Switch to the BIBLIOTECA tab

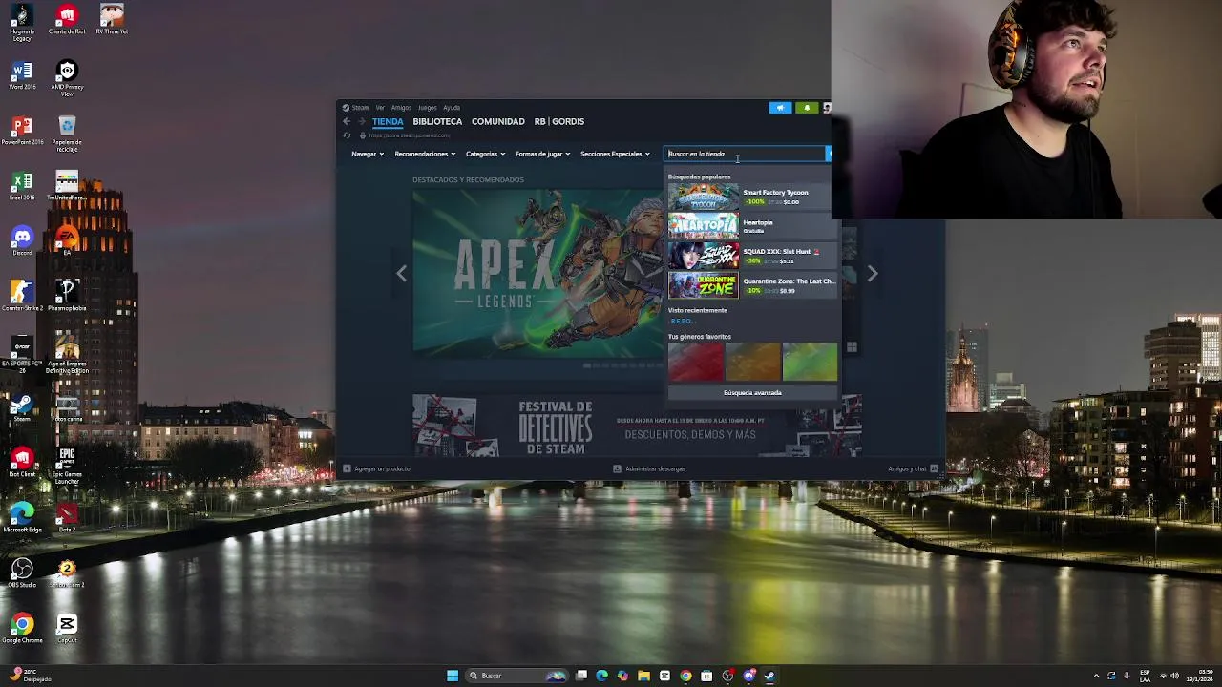click(437, 121)
